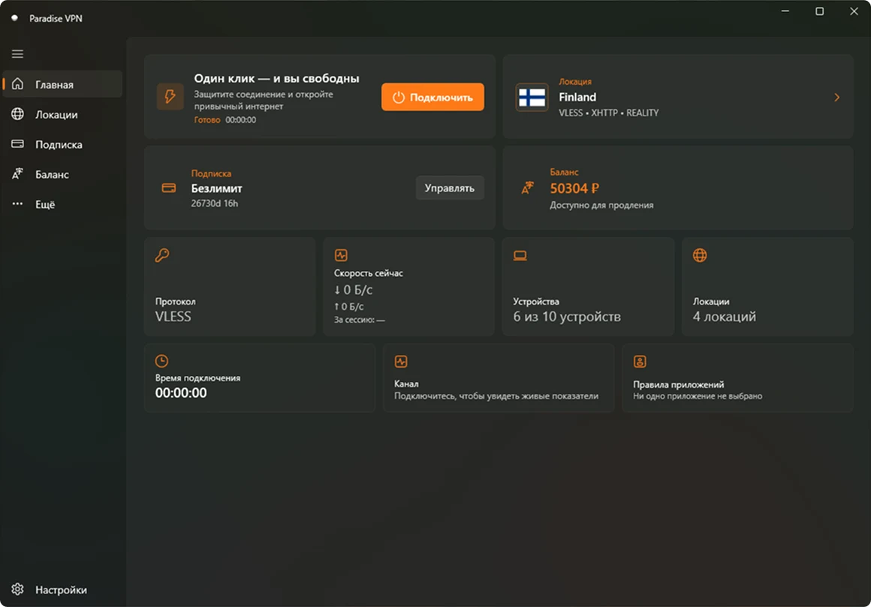Click VLESS • XHTTP • REALITY text

[609, 113]
